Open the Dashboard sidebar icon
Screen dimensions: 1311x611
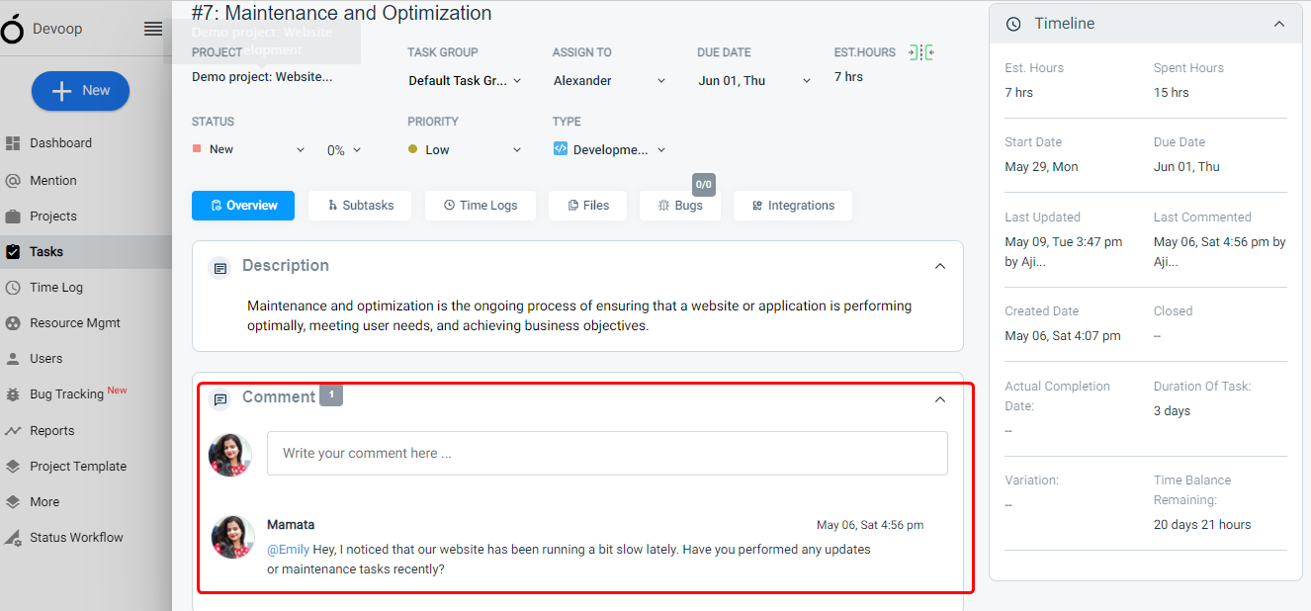pos(13,143)
